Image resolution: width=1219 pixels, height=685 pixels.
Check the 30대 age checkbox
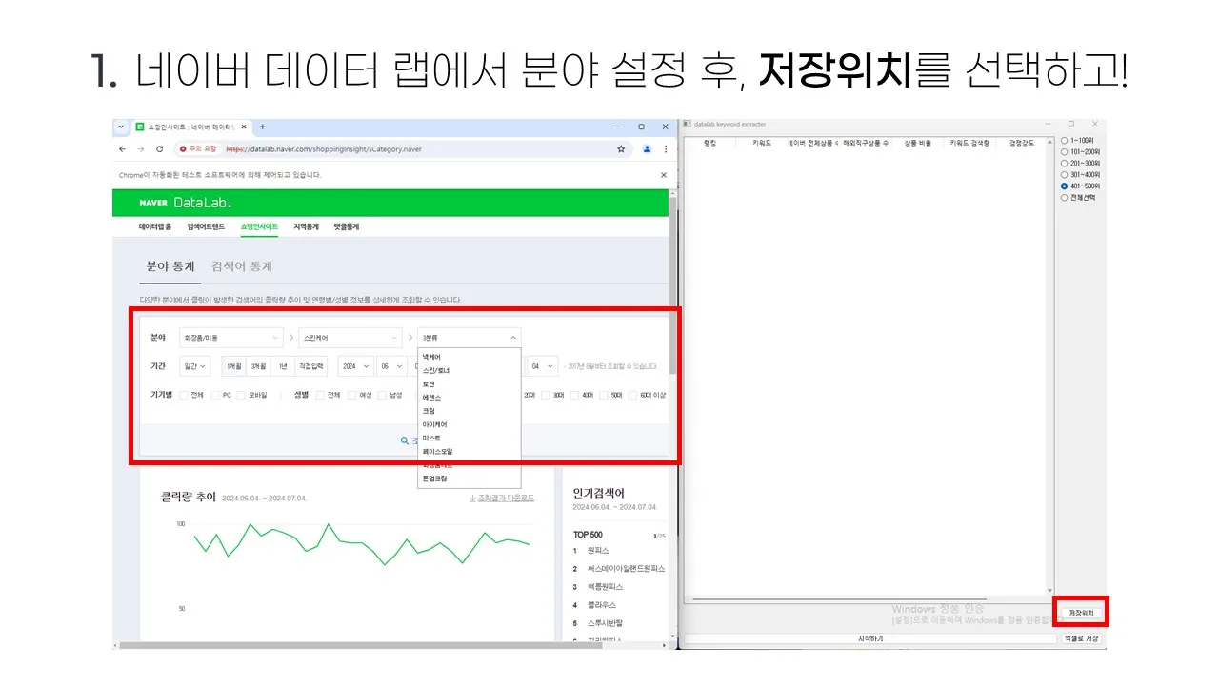547,395
